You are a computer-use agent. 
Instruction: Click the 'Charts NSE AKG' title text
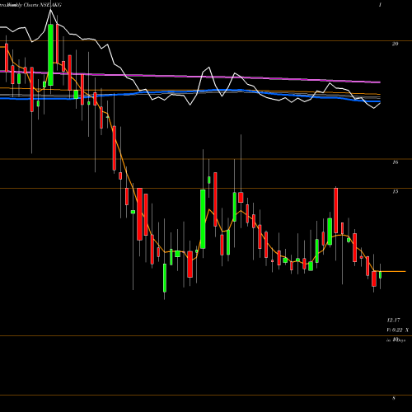pyautogui.click(x=42, y=5)
